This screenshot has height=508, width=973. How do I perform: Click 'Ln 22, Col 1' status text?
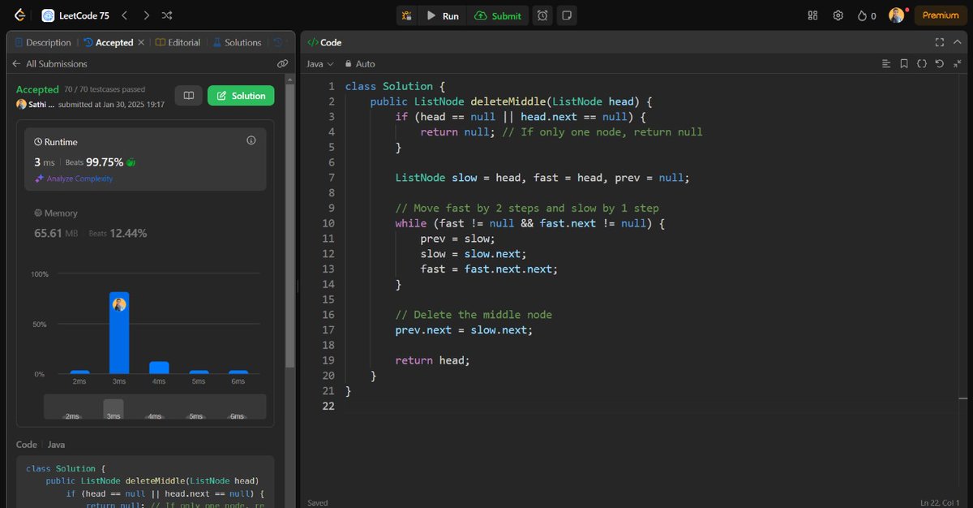click(941, 502)
